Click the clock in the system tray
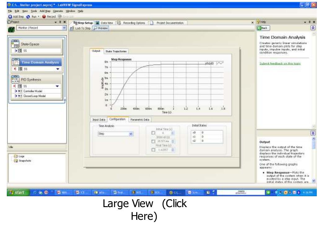Screen dimensions: 323x231 tap(308, 192)
